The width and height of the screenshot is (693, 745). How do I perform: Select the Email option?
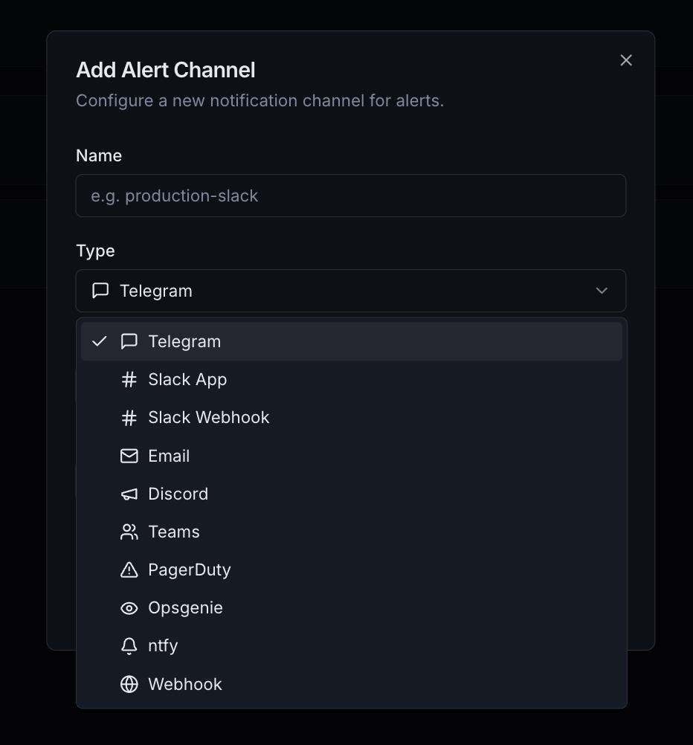169,456
